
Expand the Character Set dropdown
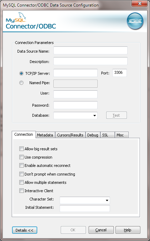click(x=107, y=200)
